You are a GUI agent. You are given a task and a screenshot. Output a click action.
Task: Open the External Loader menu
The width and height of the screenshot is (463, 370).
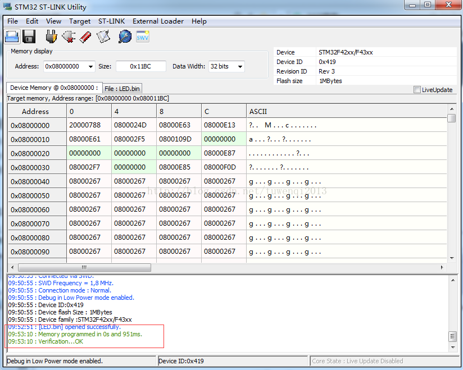[158, 21]
